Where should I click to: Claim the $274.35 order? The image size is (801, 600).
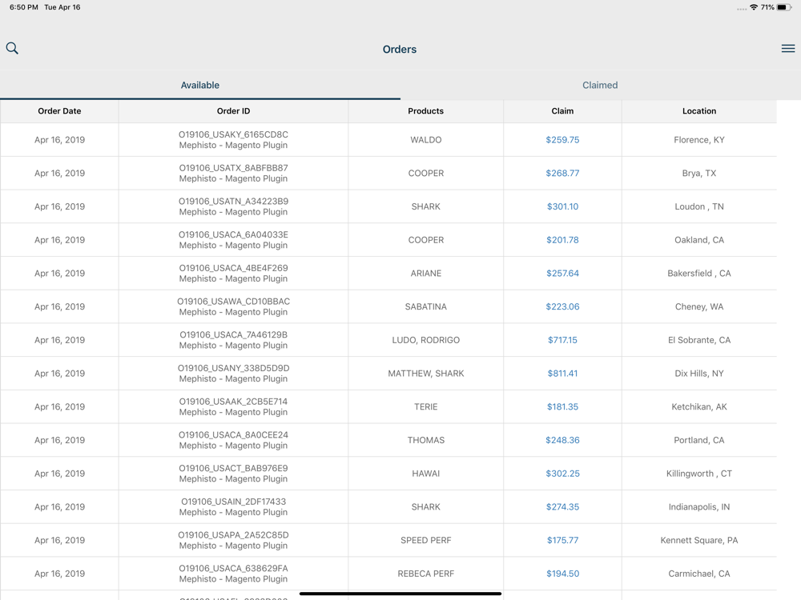pyautogui.click(x=562, y=507)
